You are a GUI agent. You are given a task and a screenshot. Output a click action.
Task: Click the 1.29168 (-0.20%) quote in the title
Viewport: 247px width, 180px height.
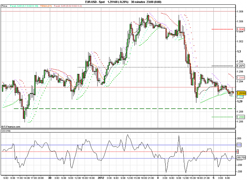point(118,2)
